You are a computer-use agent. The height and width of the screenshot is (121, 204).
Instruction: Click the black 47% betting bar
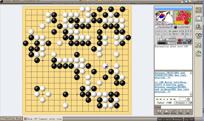(166, 43)
